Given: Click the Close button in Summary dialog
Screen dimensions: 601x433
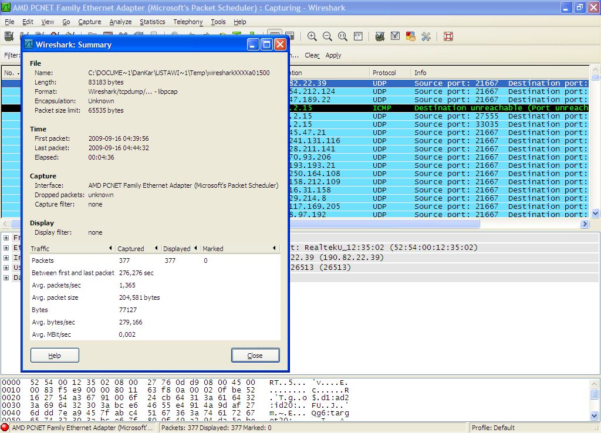Looking at the screenshot, I should 255,355.
